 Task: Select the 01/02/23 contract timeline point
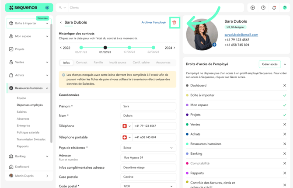coord(105,48)
